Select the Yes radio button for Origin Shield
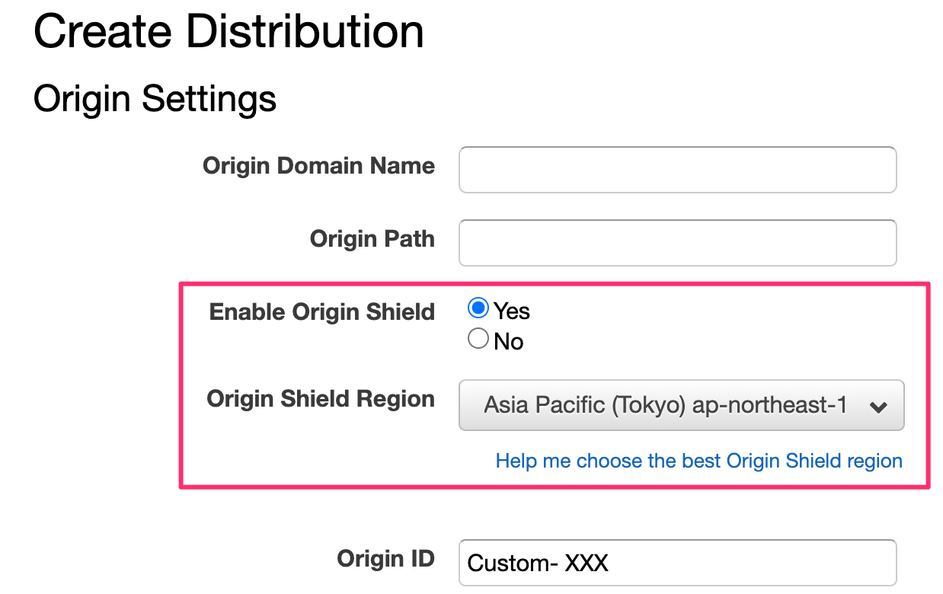The image size is (943, 594). (478, 308)
